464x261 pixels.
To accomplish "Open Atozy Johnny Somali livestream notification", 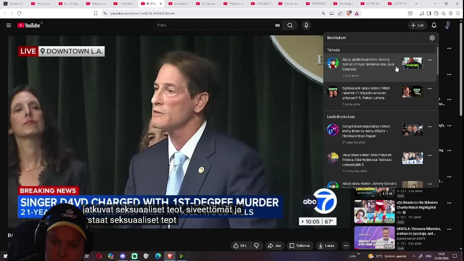I will tap(381, 67).
